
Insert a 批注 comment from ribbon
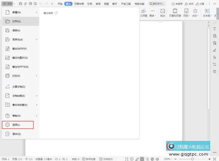tap(162, 13)
